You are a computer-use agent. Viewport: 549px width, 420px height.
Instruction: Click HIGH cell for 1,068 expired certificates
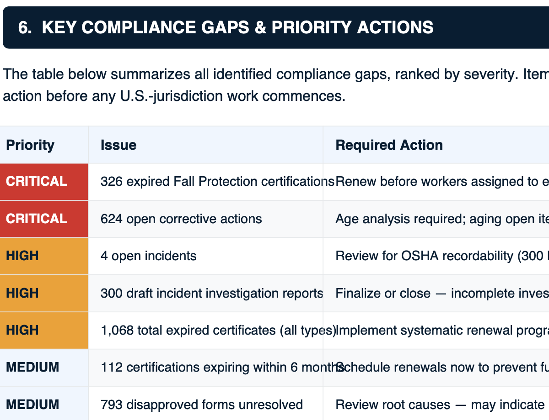[44, 331]
